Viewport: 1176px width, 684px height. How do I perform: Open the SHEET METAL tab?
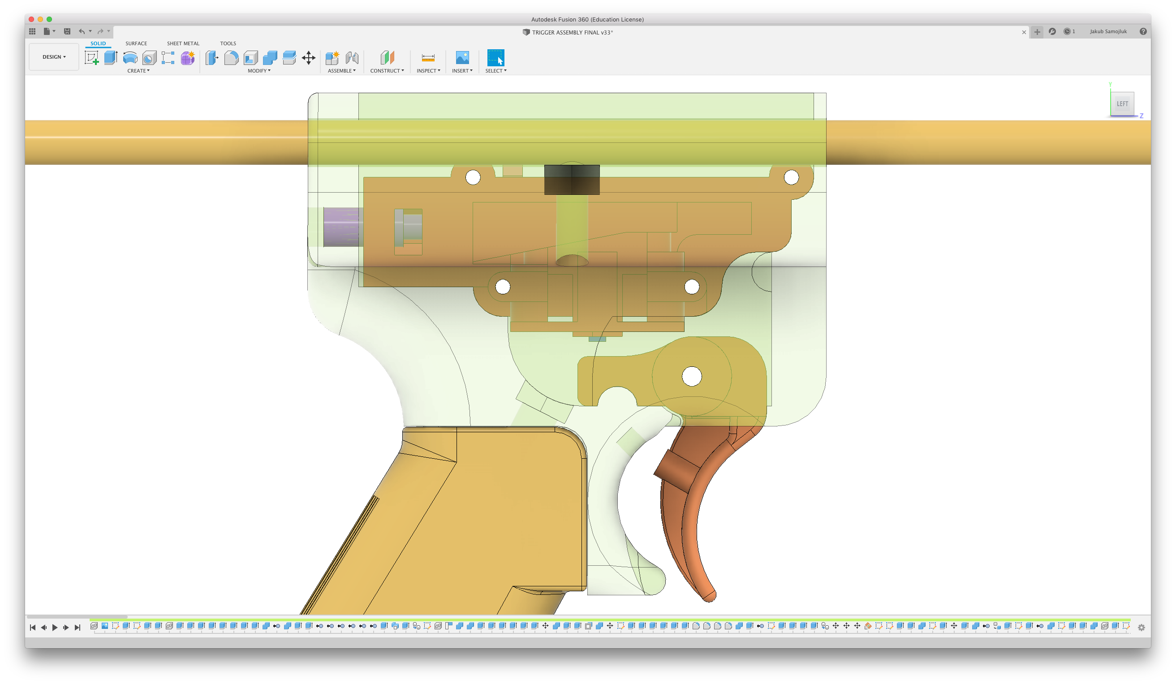pyautogui.click(x=183, y=43)
